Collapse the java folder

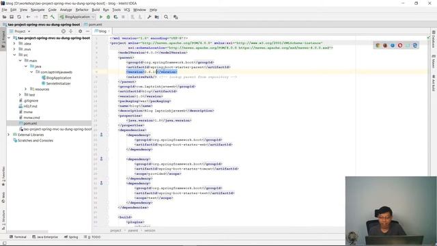(x=26, y=66)
